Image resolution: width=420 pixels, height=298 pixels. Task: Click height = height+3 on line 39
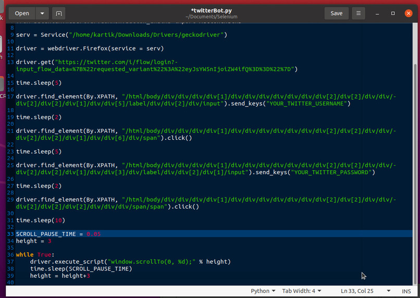pyautogui.click(x=60, y=276)
